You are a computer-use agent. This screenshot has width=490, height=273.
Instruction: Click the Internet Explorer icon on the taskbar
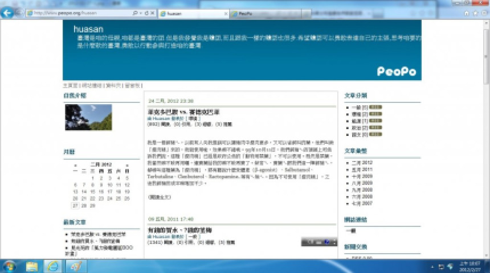click(53, 266)
